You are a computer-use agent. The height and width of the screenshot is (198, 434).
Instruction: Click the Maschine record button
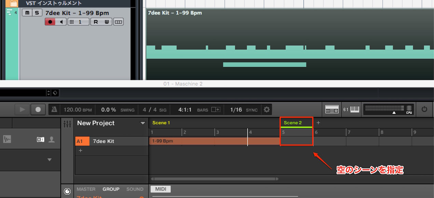coord(38,109)
